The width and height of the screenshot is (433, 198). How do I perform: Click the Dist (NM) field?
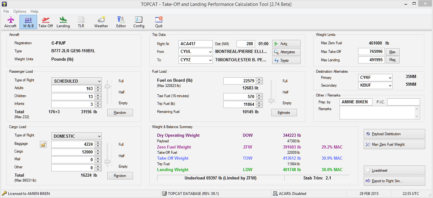[246, 44]
